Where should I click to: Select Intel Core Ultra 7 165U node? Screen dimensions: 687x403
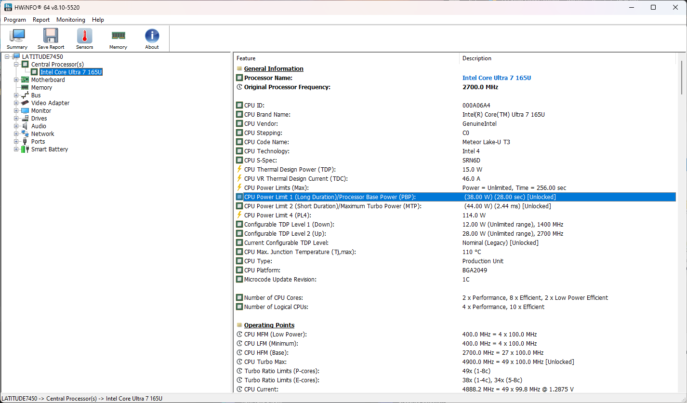coord(71,72)
